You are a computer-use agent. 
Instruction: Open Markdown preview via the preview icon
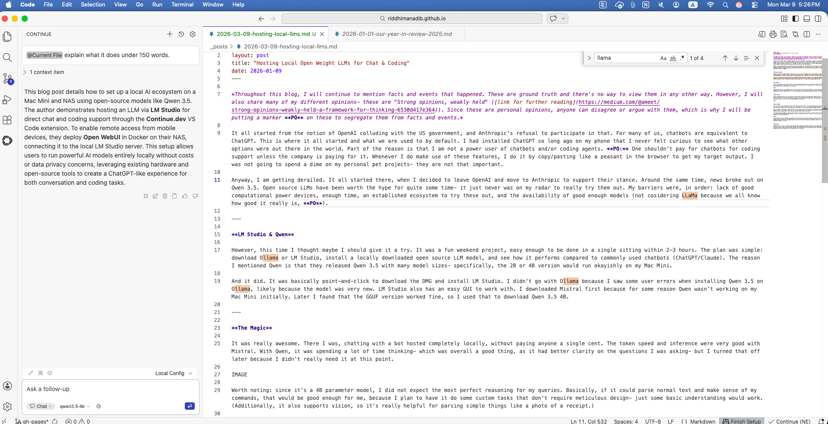coord(784,34)
